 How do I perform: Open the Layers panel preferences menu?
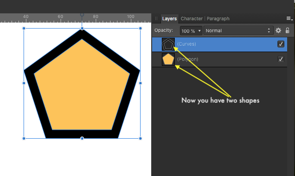coord(289,18)
